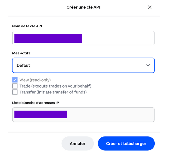Select the "Transfer (initiate transfer of funds)" text
The image size is (170, 159).
[x=53, y=92]
